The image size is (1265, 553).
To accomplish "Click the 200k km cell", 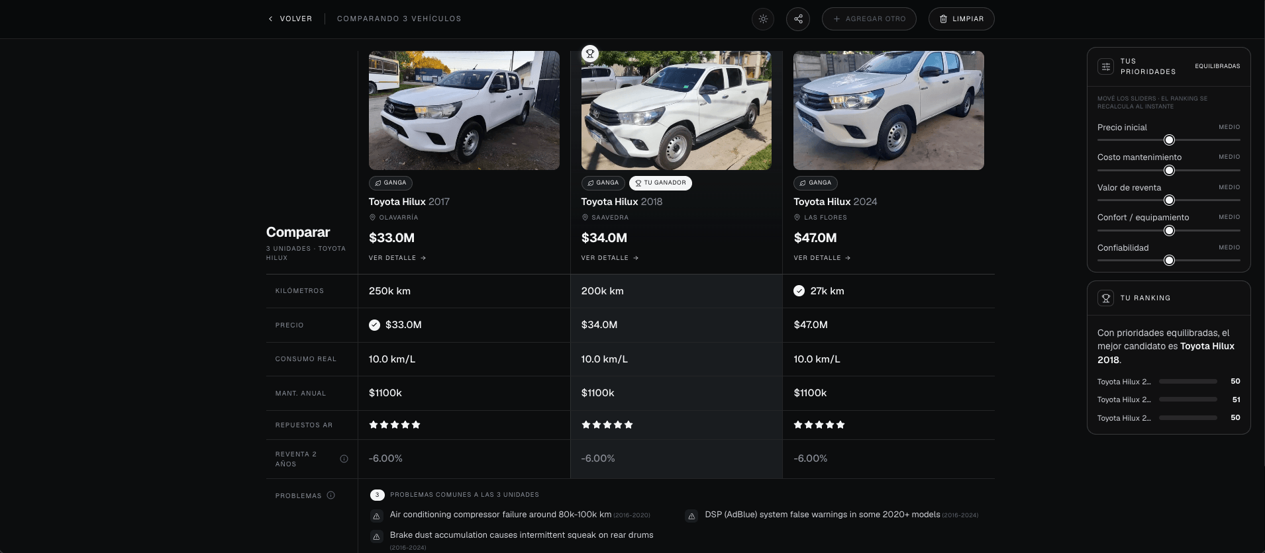I will 676,291.
